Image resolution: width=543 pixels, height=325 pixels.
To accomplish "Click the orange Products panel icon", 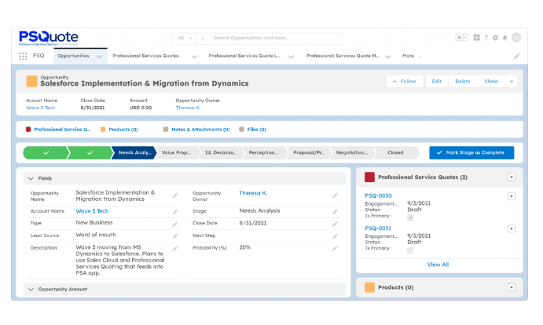I will pyautogui.click(x=369, y=287).
